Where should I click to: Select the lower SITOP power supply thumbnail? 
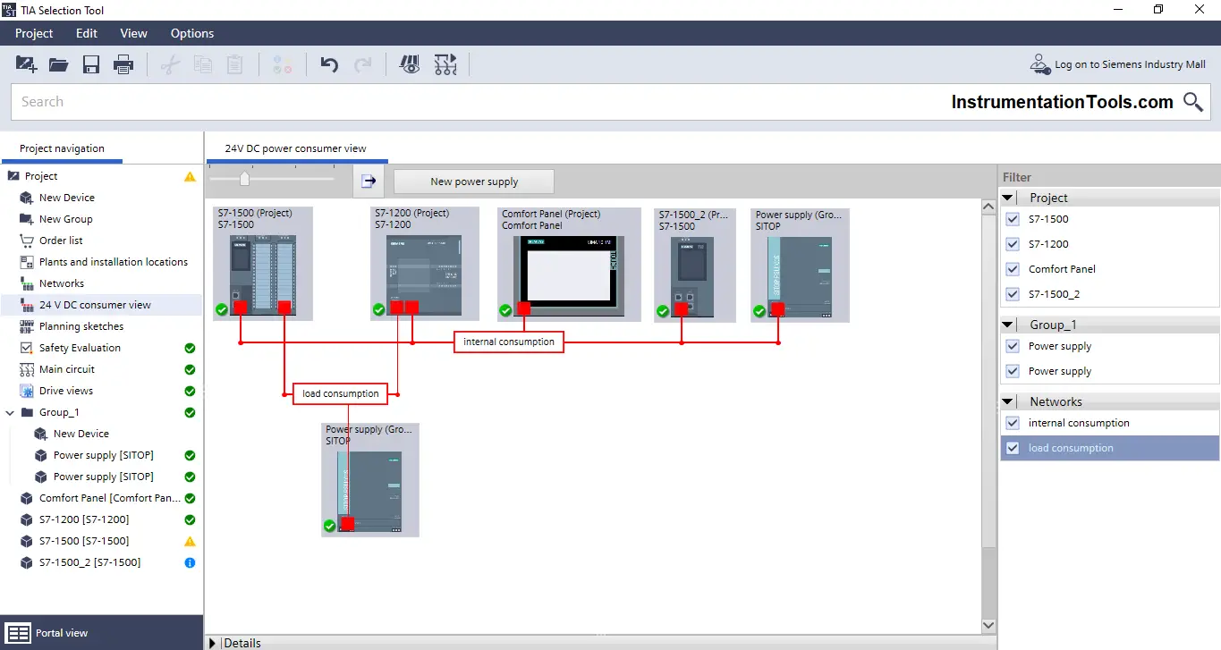click(x=370, y=480)
